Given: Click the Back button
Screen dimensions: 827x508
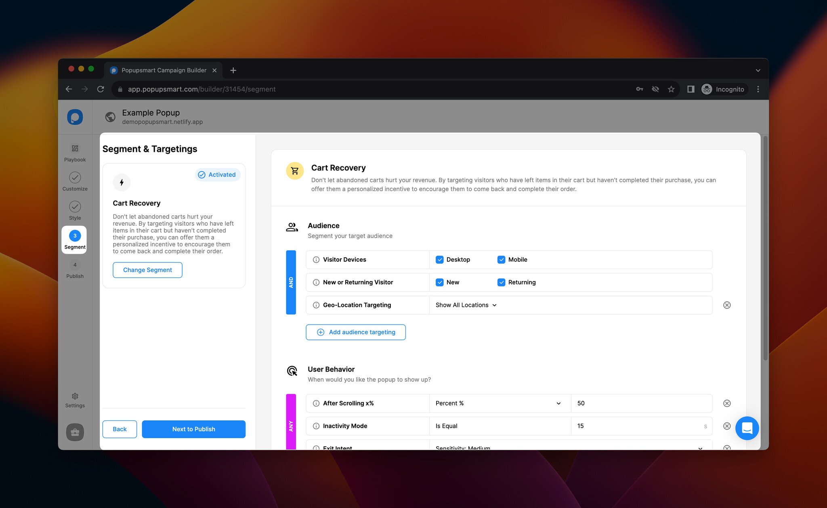Looking at the screenshot, I should pyautogui.click(x=120, y=429).
